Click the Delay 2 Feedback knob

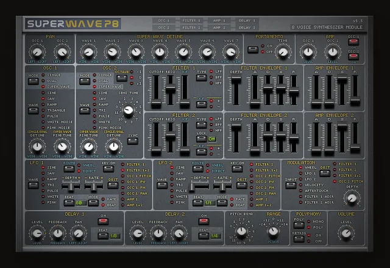(x=158, y=233)
